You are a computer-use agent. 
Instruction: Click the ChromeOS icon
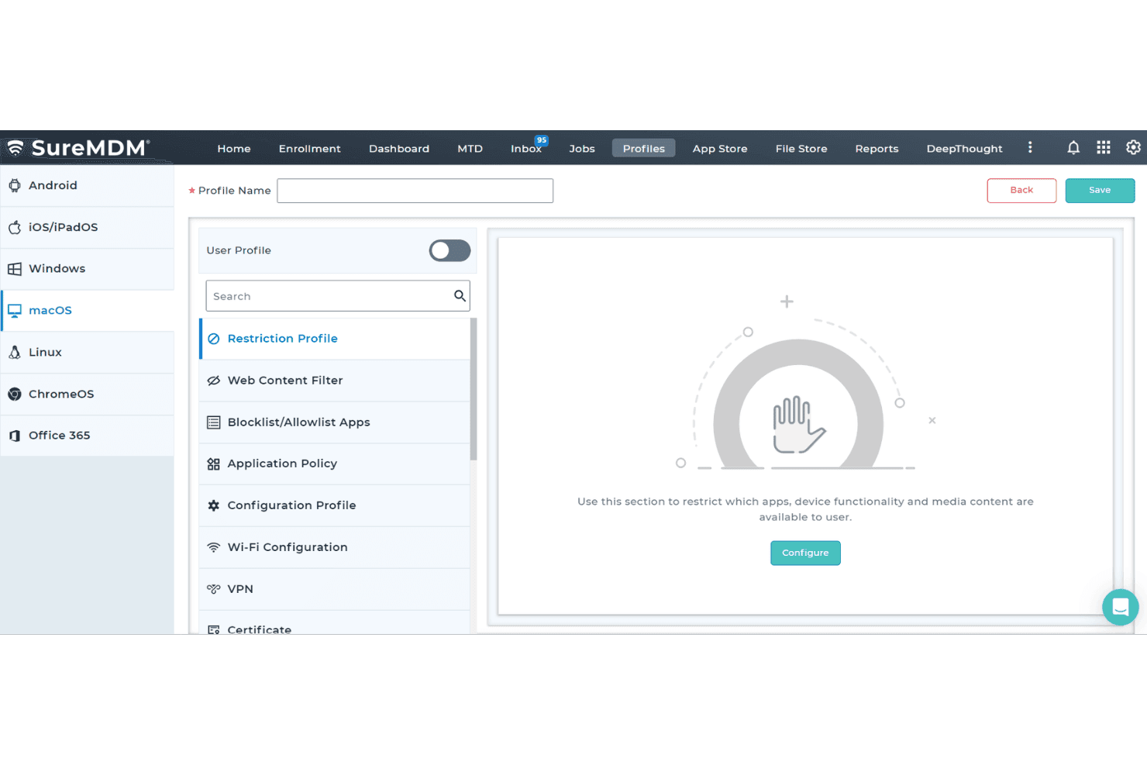(15, 394)
